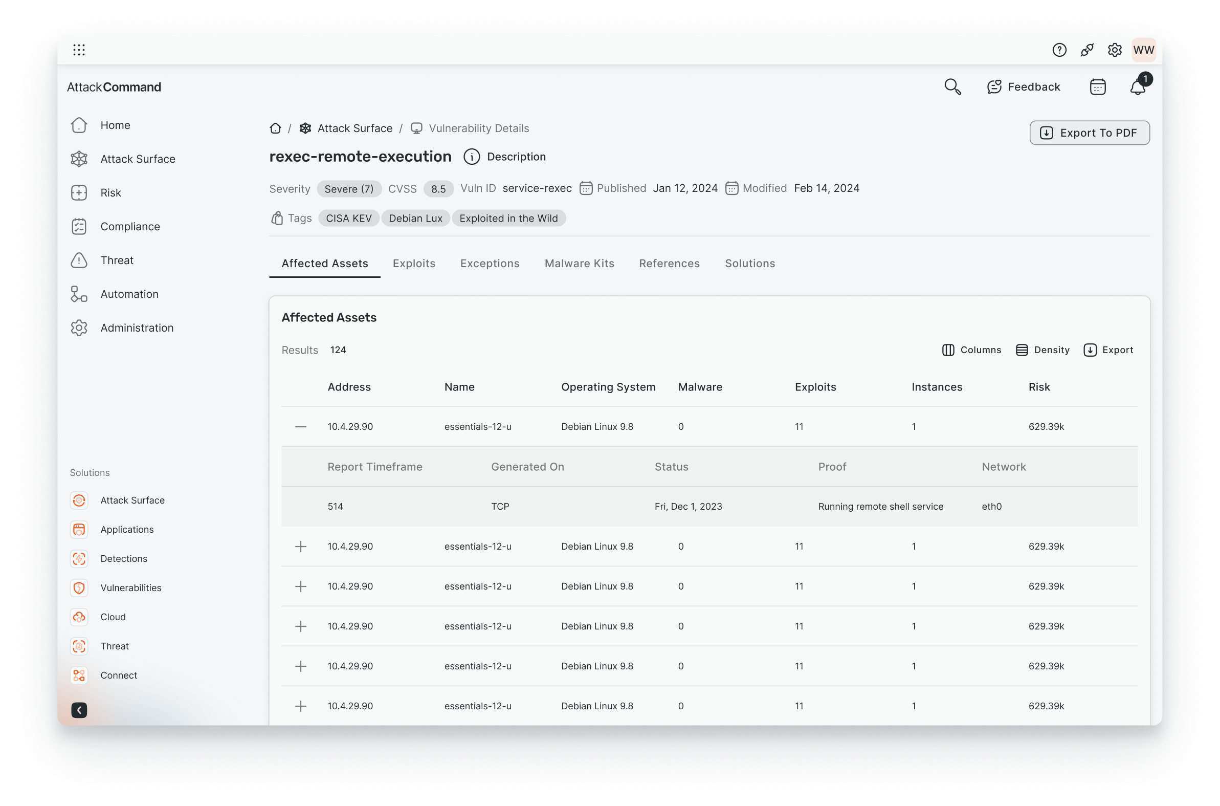Change table Density setting
Image resolution: width=1220 pixels, height=806 pixels.
click(1042, 350)
